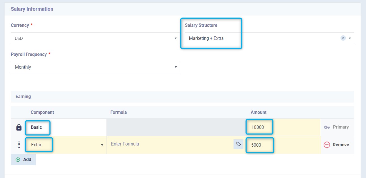Image resolution: width=366 pixels, height=178 pixels.
Task: Open the formula tag icon
Action: (x=238, y=144)
